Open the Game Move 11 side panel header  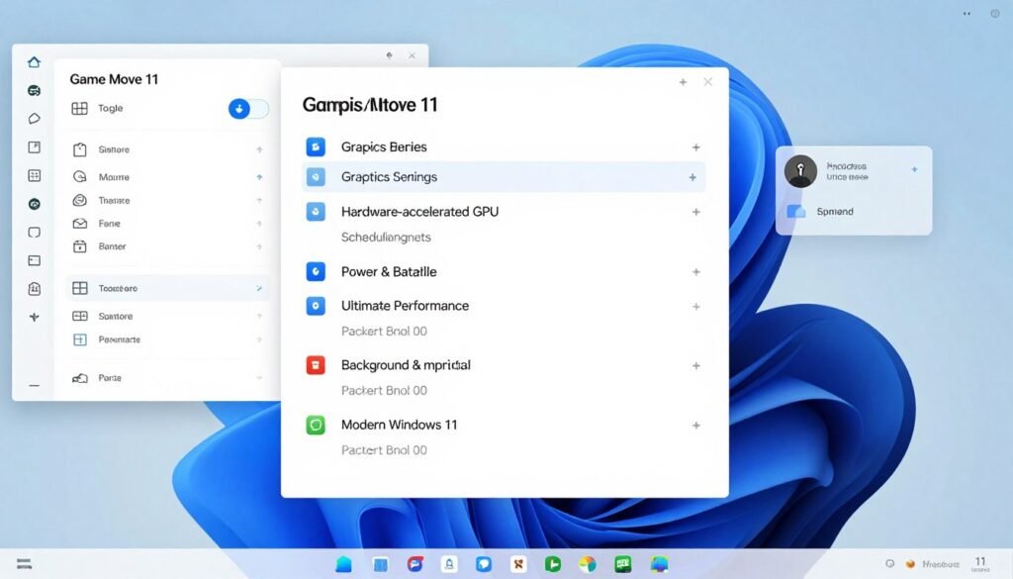point(116,79)
